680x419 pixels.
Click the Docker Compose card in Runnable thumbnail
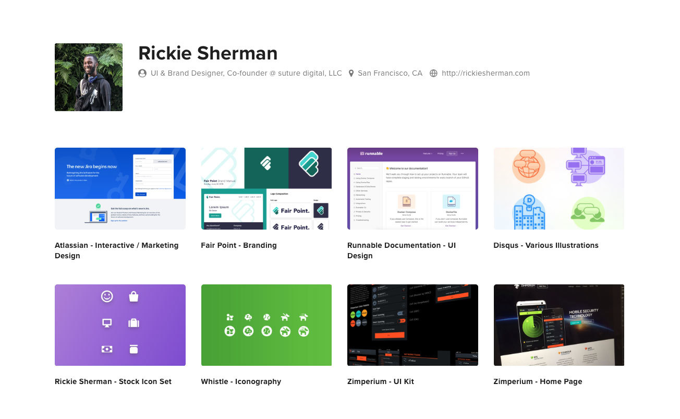point(406,210)
